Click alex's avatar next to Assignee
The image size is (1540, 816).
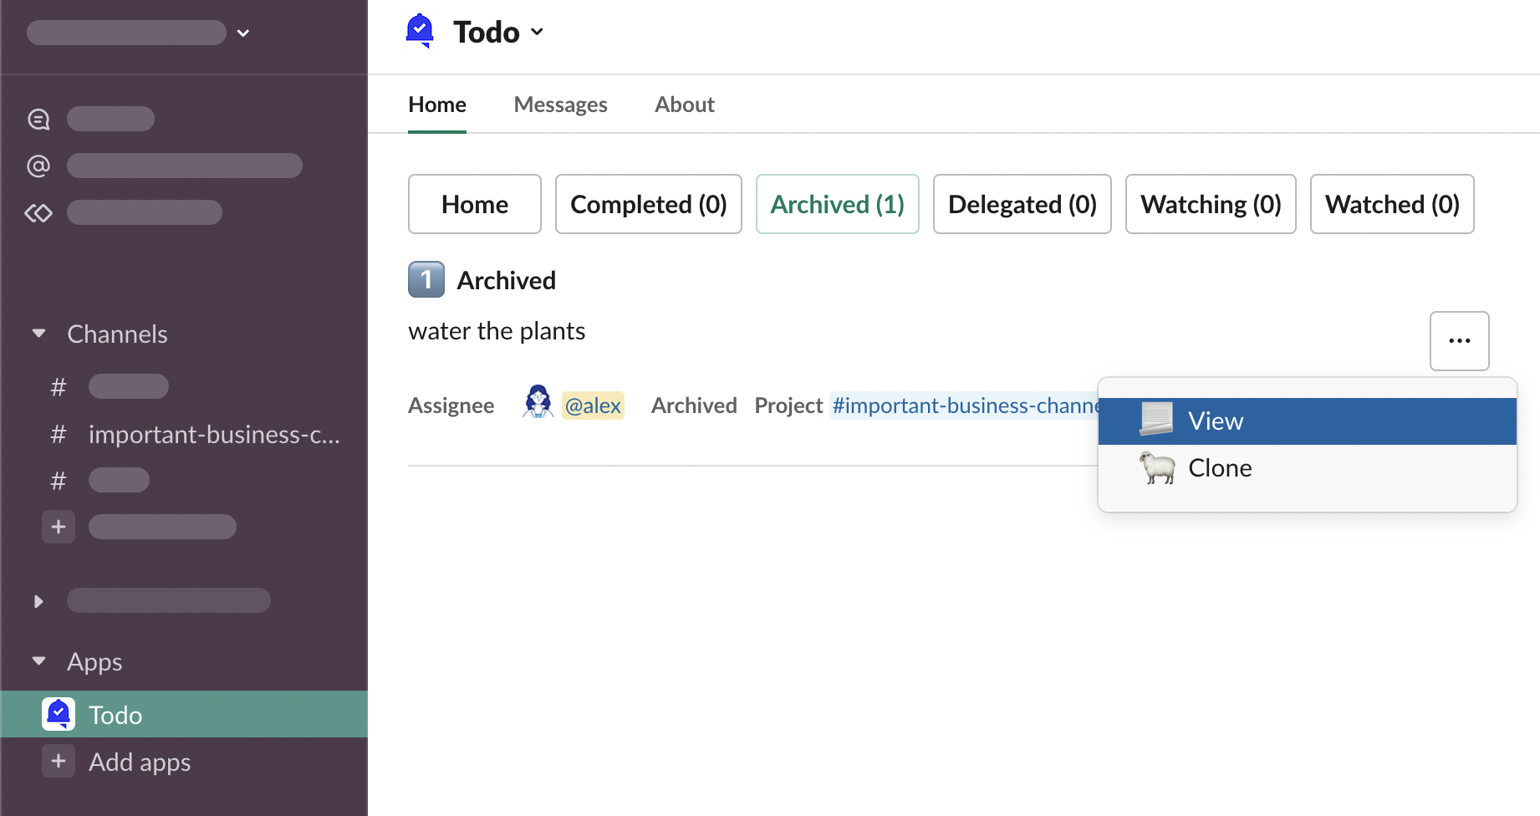click(x=538, y=402)
